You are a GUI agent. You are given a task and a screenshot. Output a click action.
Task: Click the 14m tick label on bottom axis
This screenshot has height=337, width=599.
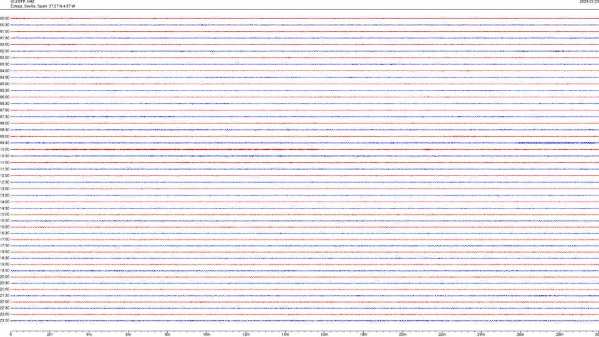tap(285, 335)
